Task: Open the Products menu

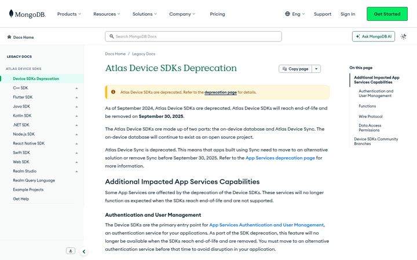Action: (69, 14)
